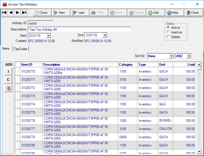204x156 pixels.
Task: Switch to the TaxCodes tab
Action: point(21,49)
